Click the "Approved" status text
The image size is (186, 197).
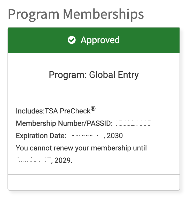[100, 40]
